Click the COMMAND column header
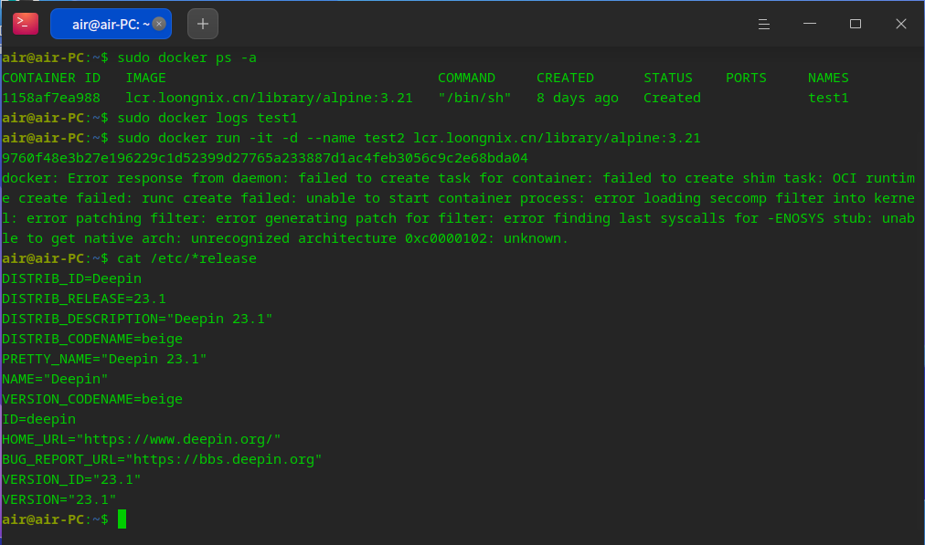The image size is (925, 545). pyautogui.click(x=467, y=78)
